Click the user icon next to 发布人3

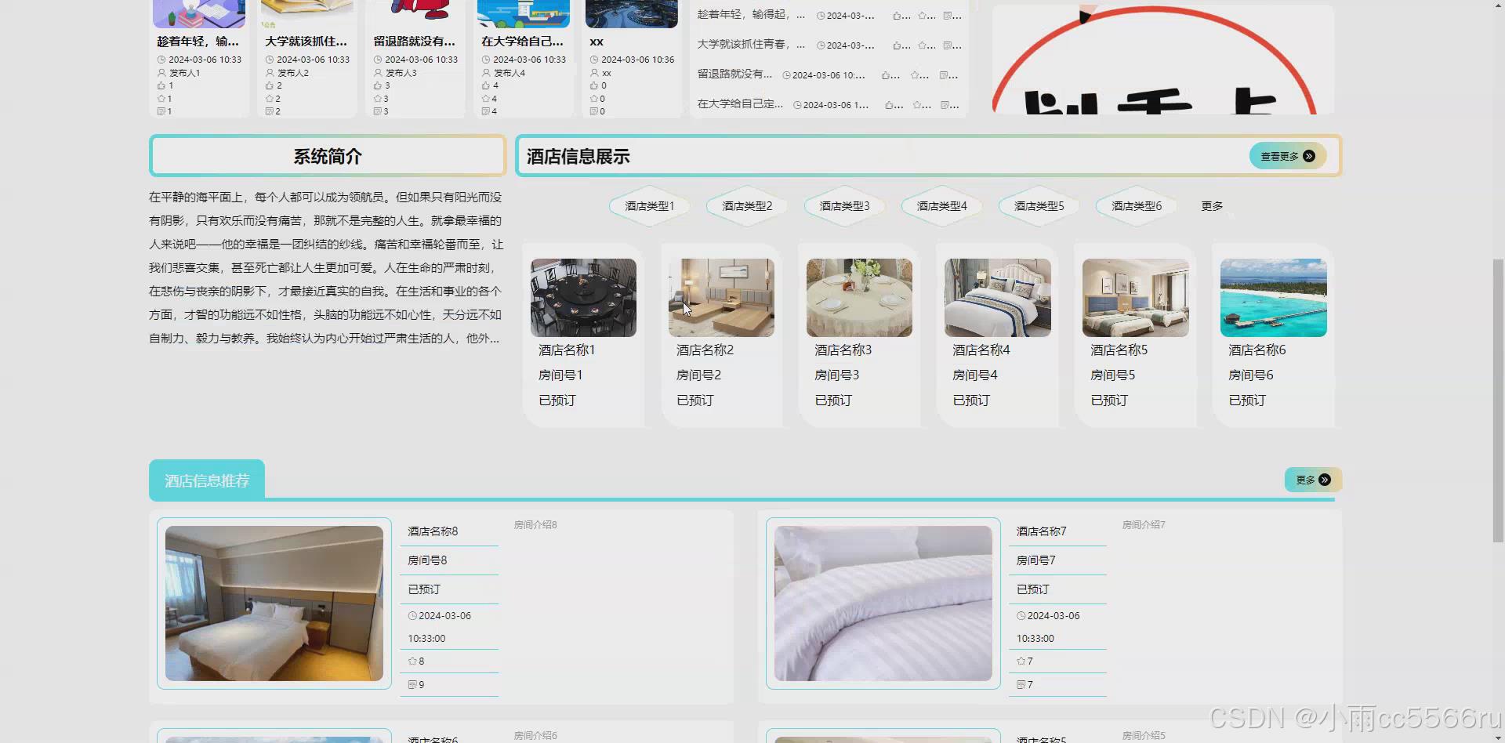(379, 73)
